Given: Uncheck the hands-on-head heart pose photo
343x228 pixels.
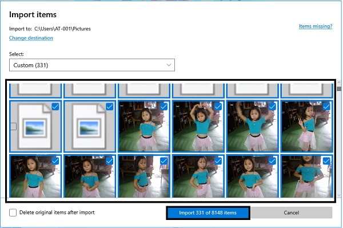Looking at the screenshot, I should [x=218, y=107].
